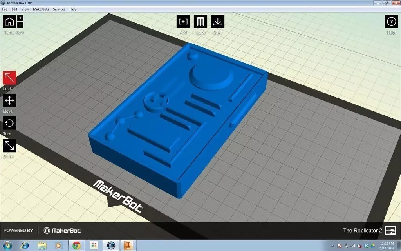
Task: Open Windows Media Player in taskbar
Action: point(59,246)
